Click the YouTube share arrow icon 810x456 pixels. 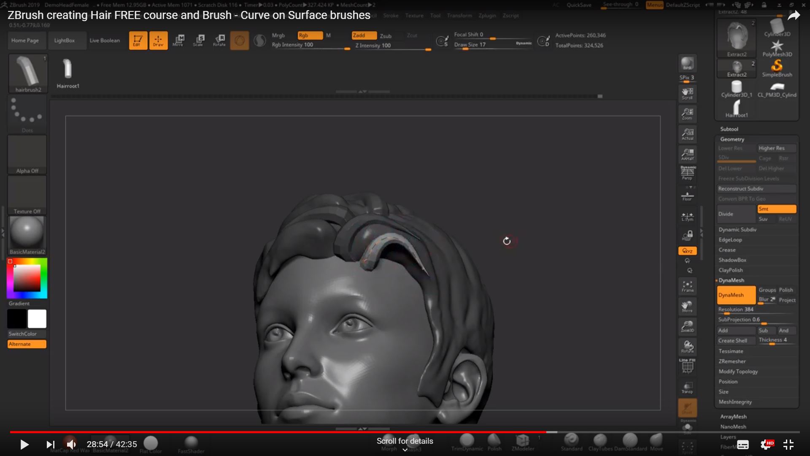click(x=794, y=16)
